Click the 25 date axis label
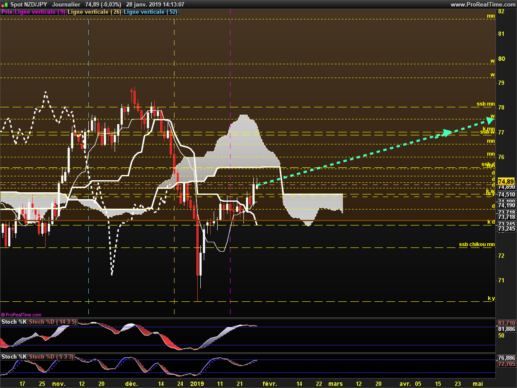Image resolution: width=517 pixels, height=388 pixels. [x=42, y=383]
